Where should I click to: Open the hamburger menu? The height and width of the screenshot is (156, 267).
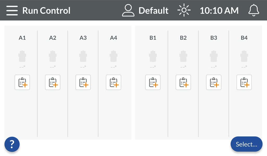tap(12, 11)
